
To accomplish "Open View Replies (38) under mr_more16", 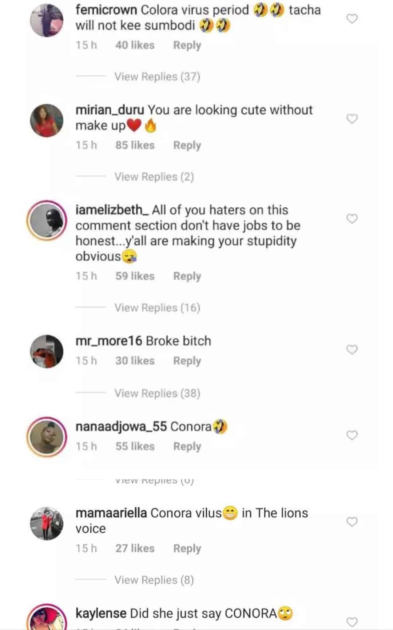I will [157, 393].
